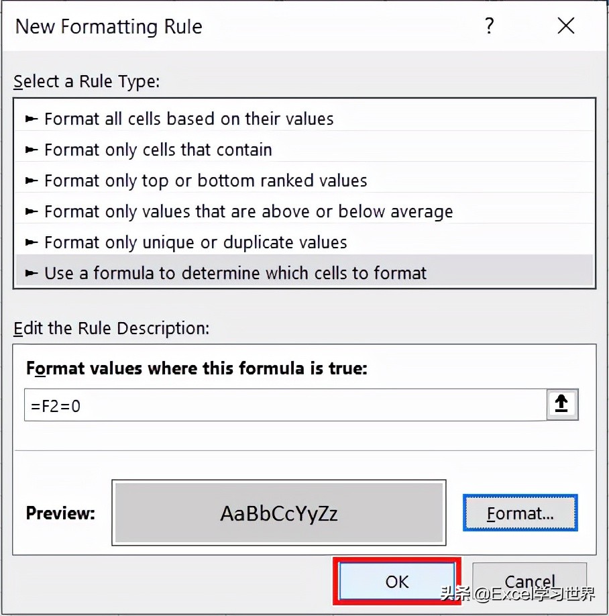Click the Cancel button
The width and height of the screenshot is (609, 616).
[529, 581]
